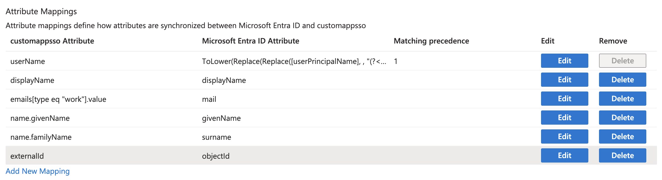
Task: Edit the name.givenName mapping
Action: (564, 118)
